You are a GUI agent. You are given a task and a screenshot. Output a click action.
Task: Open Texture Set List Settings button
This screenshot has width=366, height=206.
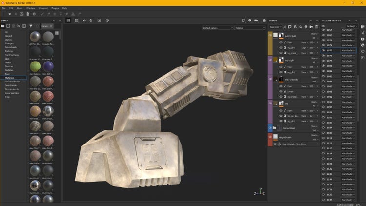coord(351,25)
